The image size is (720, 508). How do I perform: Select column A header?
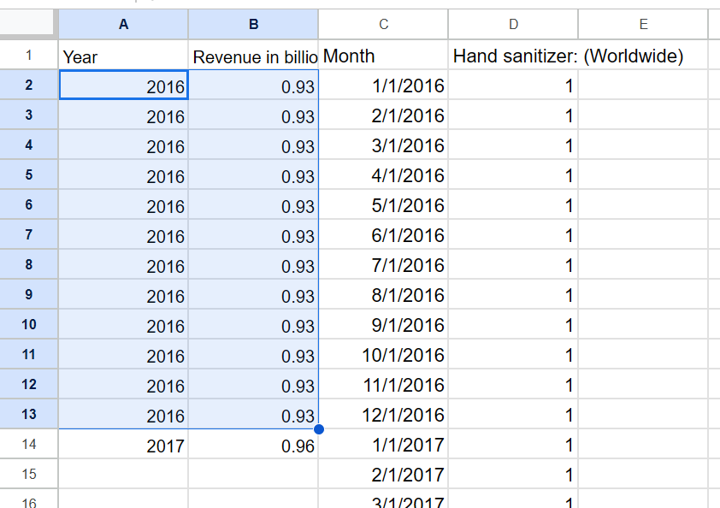[x=123, y=24]
